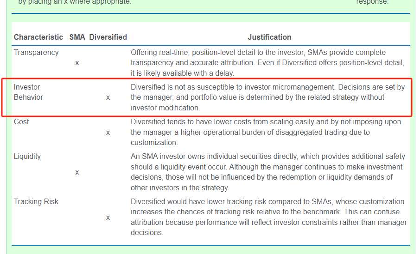This screenshot has width=420, height=254.
Task: Click the Investor Behavior justification text
Action: coord(267,97)
